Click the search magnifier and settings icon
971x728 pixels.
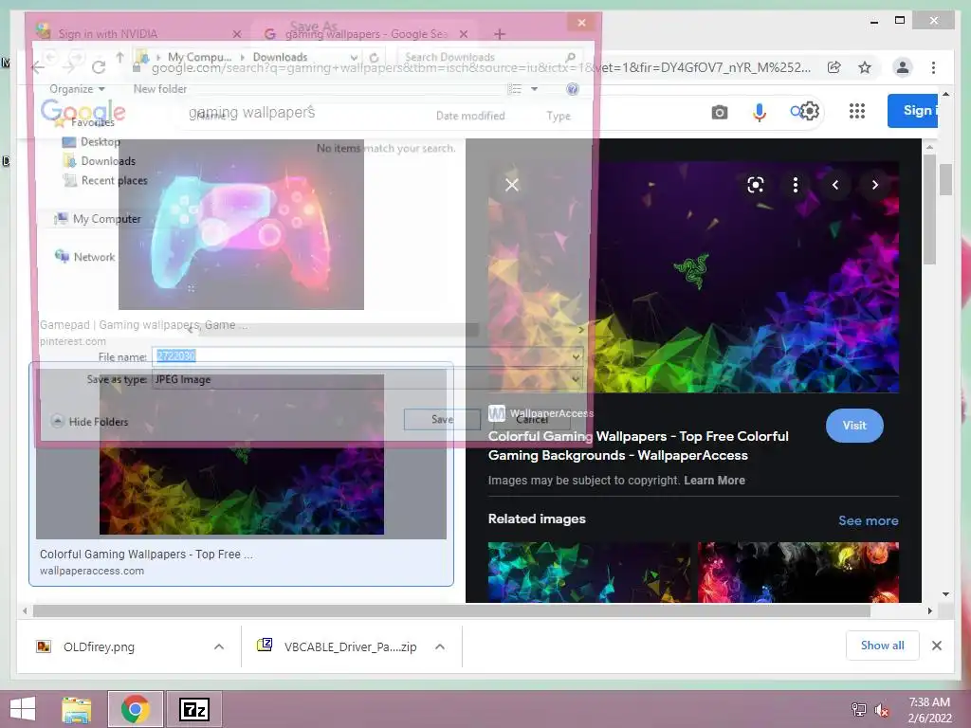tap(804, 112)
